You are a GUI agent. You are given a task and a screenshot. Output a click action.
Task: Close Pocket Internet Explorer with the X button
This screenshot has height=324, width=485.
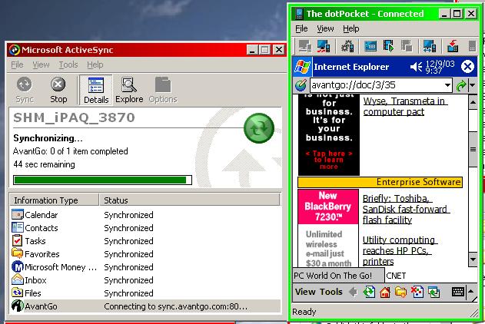pos(467,66)
